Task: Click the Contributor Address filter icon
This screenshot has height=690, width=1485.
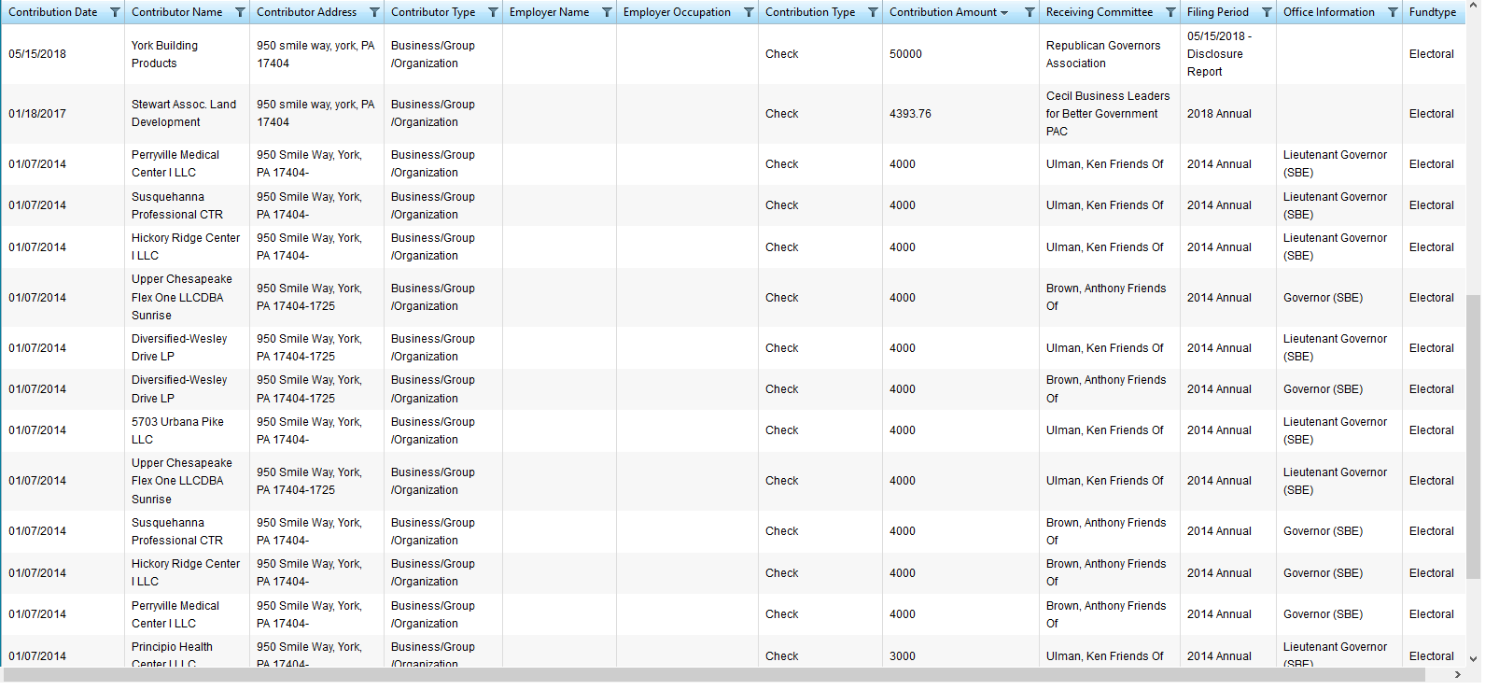Action: coord(374,12)
